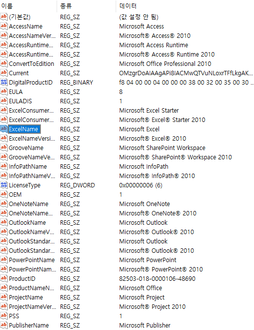Screen dimensions: 254x330
Task: Click the icon next to OutlookNameV...
Action: (x=4, y=232)
